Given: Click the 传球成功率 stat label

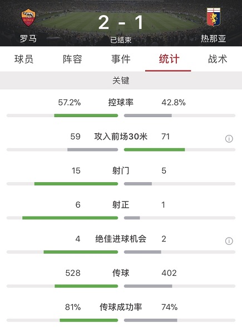Looking at the screenshot, I should pyautogui.click(x=121, y=307).
